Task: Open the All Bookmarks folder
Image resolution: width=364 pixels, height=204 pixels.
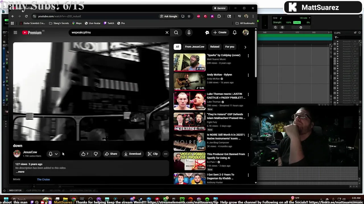Action: click(245, 23)
